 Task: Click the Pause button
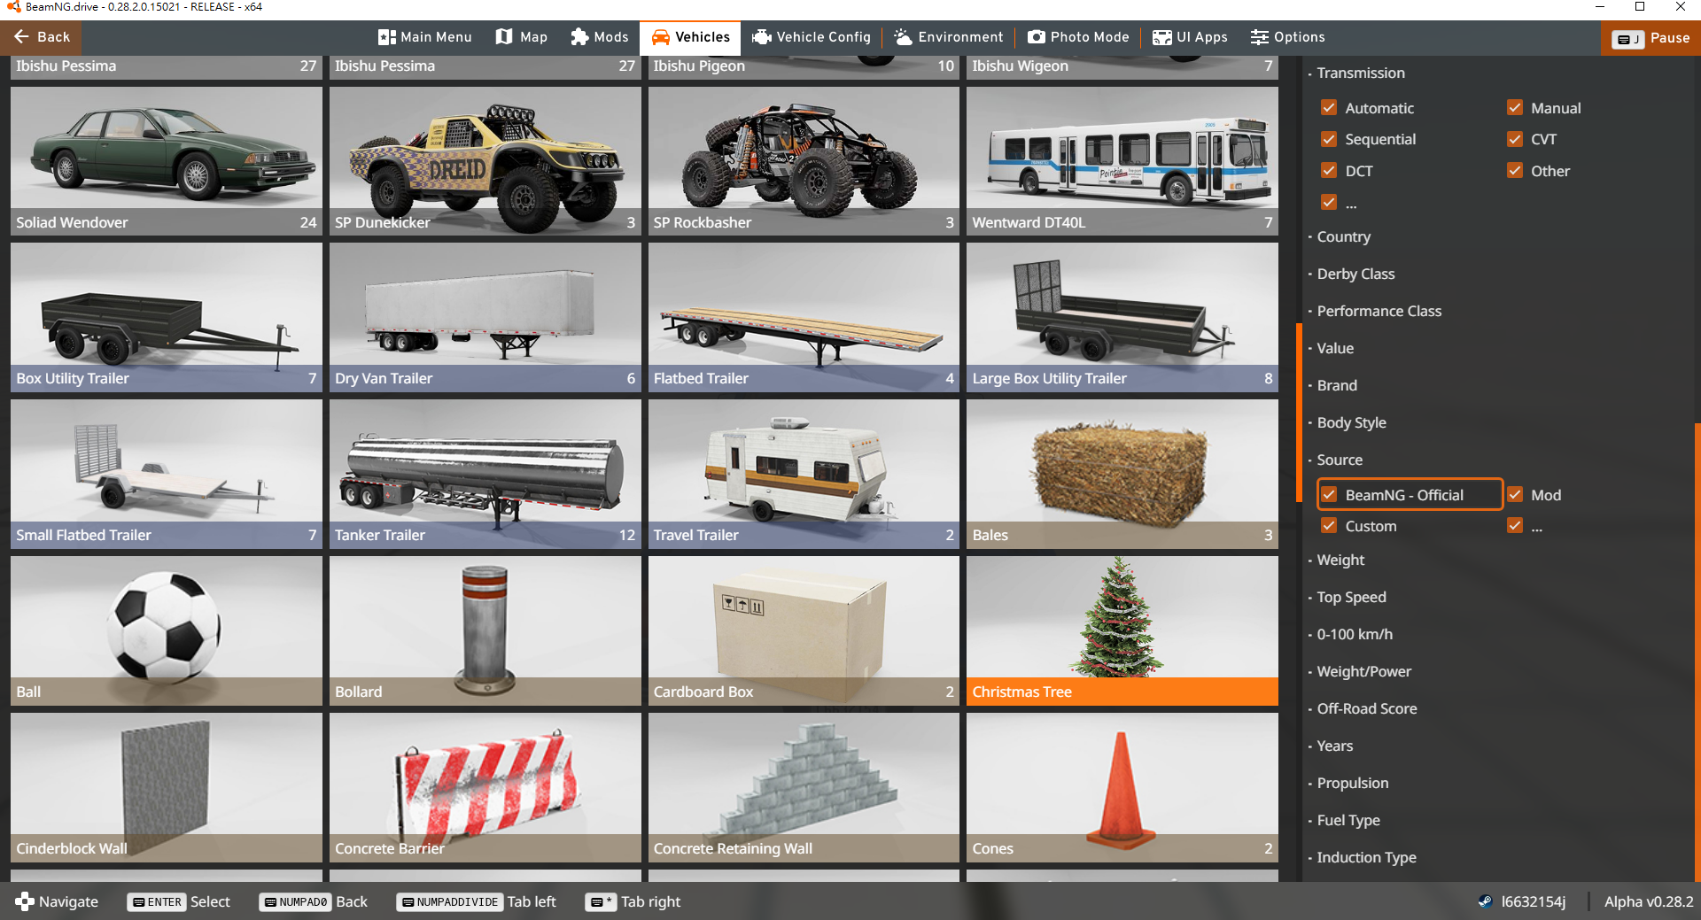coord(1651,38)
